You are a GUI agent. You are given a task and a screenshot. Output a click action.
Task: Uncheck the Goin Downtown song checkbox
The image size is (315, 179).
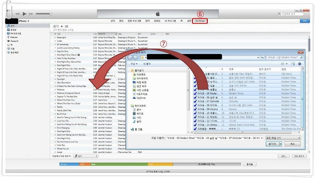pyautogui.click(x=55, y=83)
